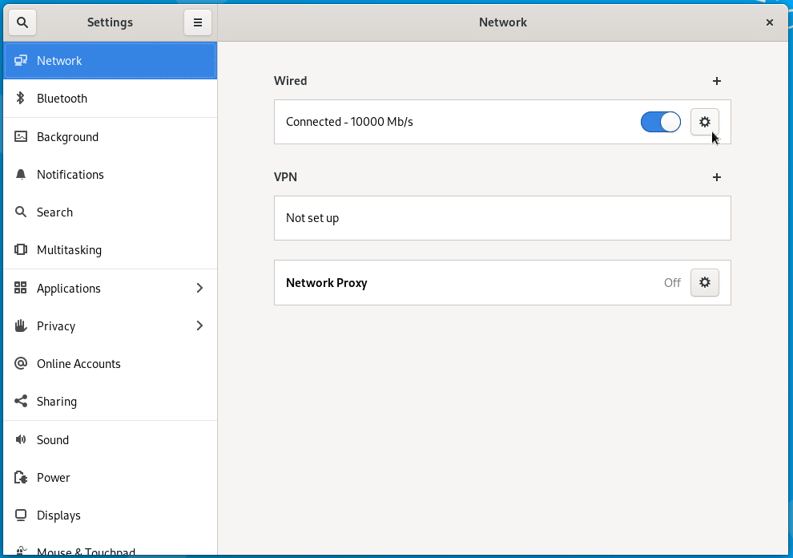Click the Notifications bell icon

(20, 175)
